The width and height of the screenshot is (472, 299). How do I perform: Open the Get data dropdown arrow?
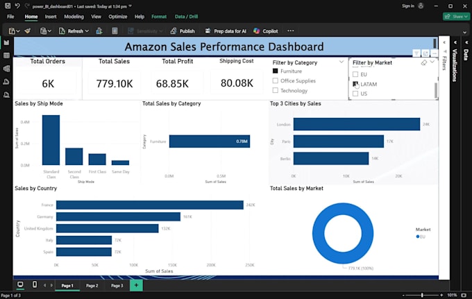pyautogui.click(x=49, y=31)
